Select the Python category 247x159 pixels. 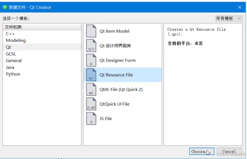point(42,74)
